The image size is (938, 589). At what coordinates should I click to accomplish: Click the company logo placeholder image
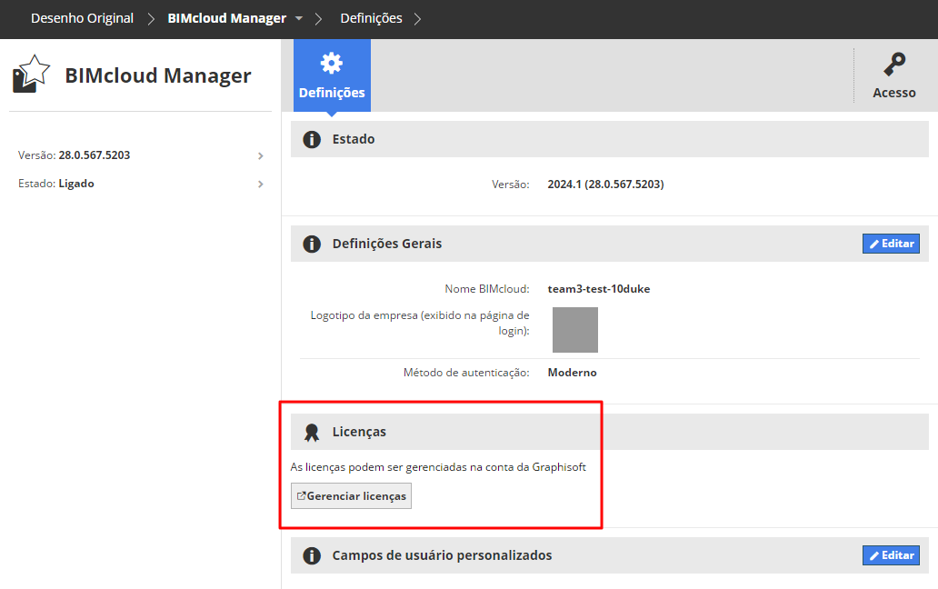(574, 329)
